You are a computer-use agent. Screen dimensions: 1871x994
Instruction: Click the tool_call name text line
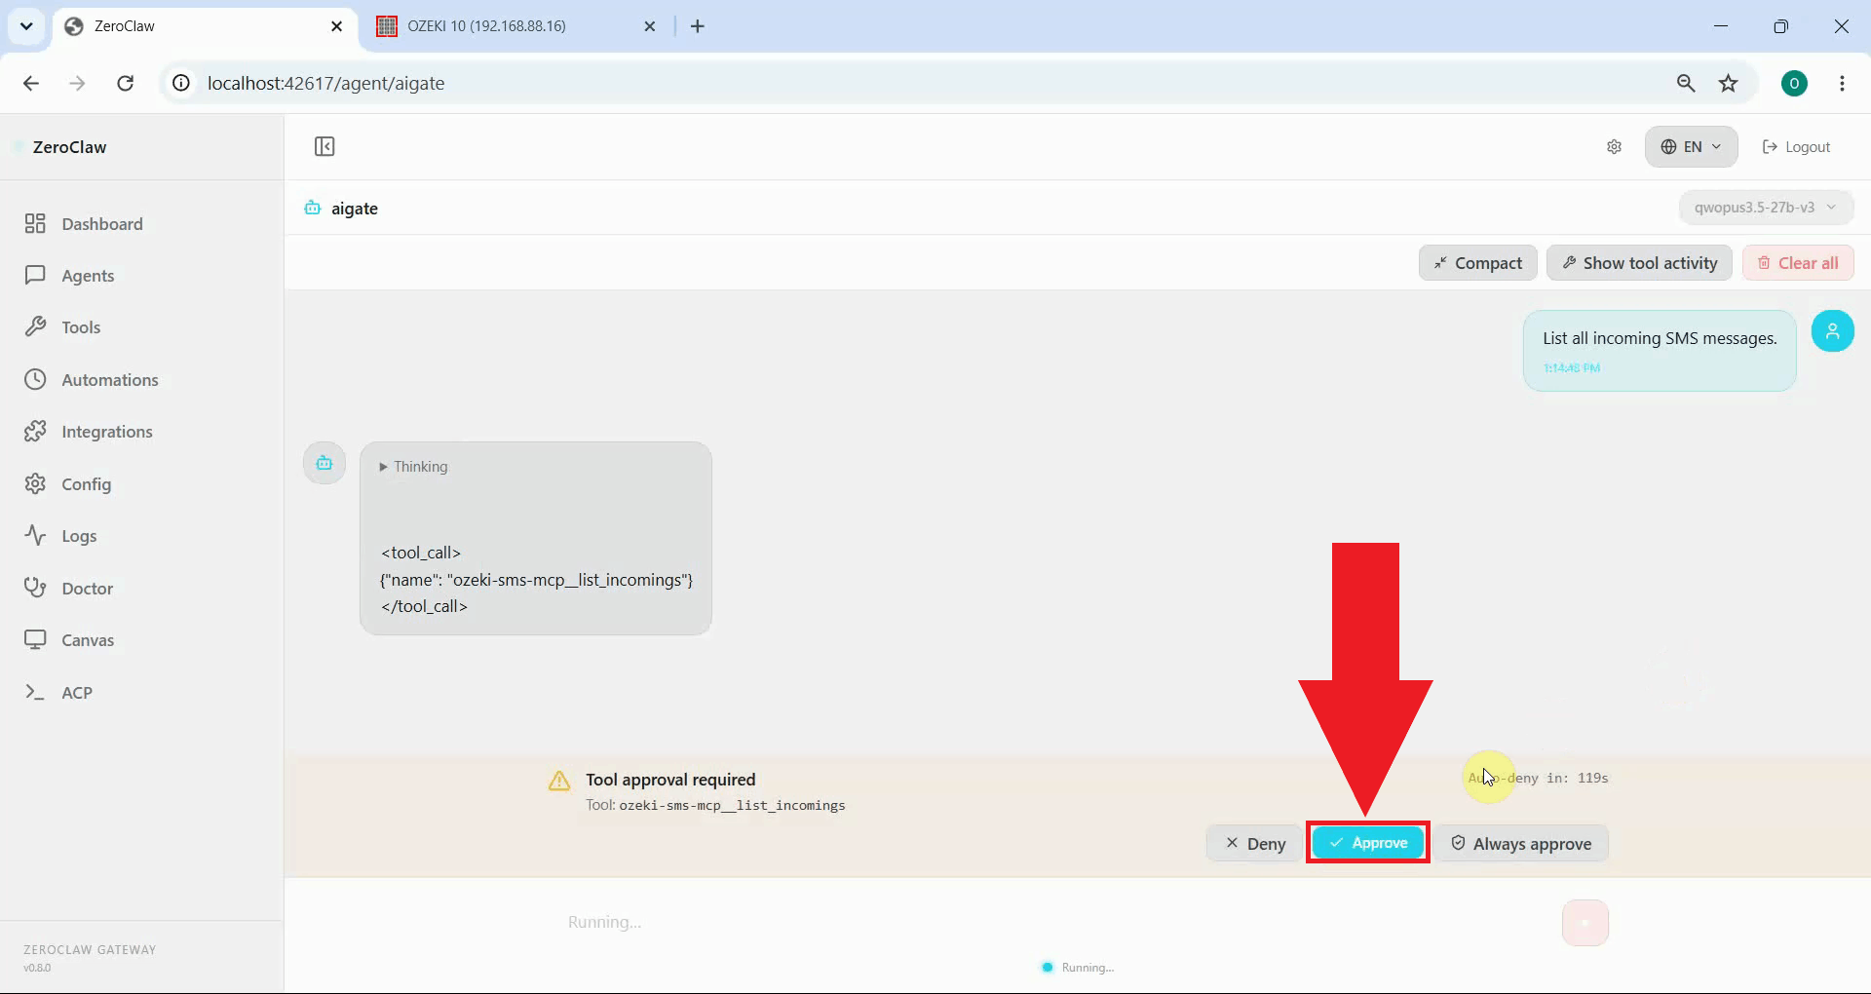[x=536, y=580]
